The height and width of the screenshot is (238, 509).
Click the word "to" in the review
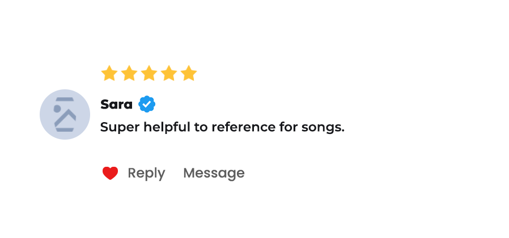point(201,127)
